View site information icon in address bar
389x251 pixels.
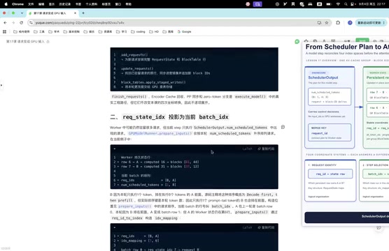click(x=31, y=23)
